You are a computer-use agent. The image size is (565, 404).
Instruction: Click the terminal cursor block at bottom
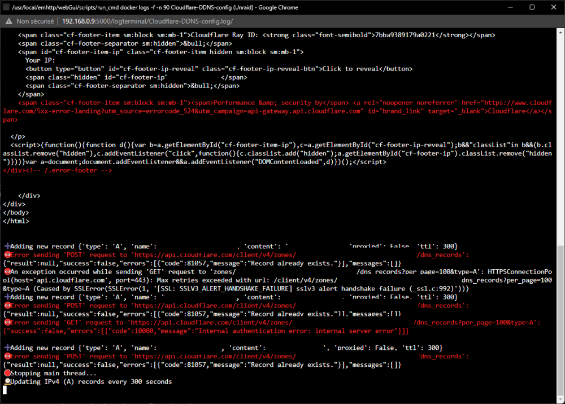point(5,390)
